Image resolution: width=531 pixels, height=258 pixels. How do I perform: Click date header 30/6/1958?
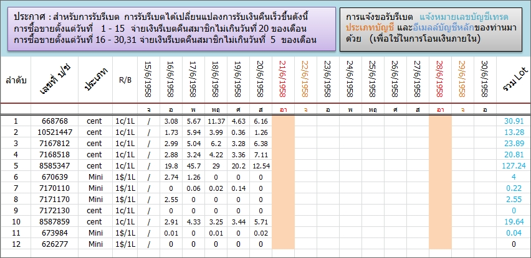tap(485, 80)
